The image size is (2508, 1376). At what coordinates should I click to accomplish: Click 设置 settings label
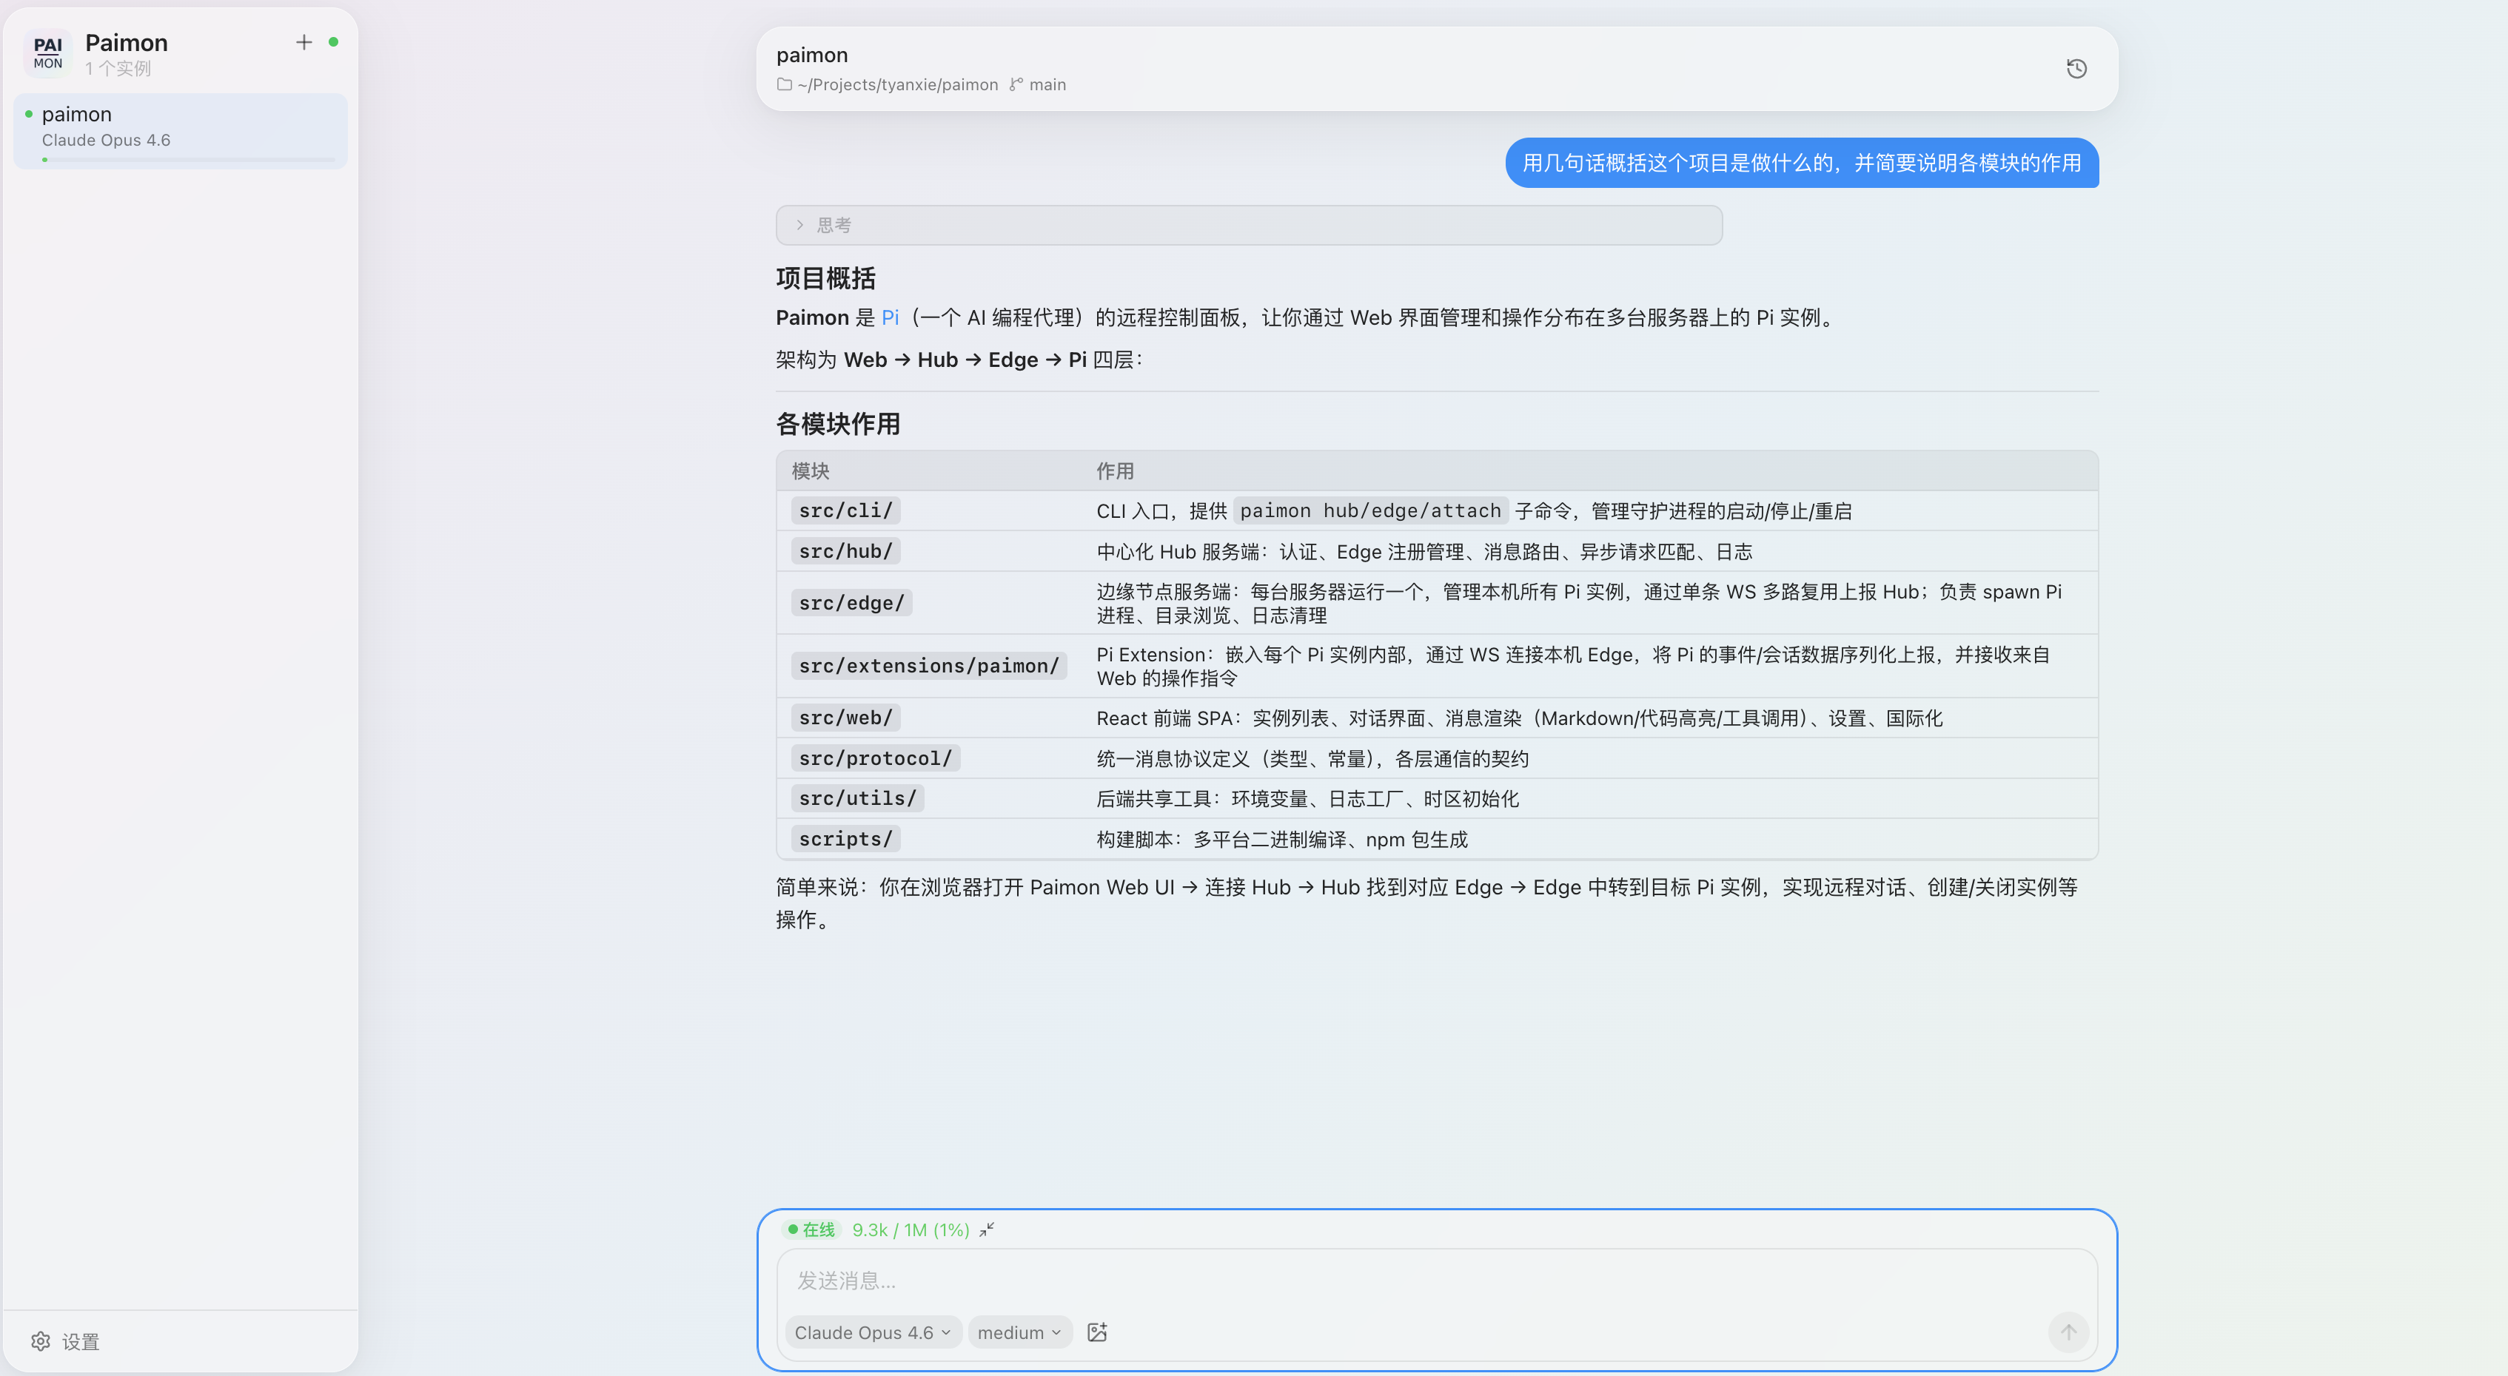click(81, 1341)
